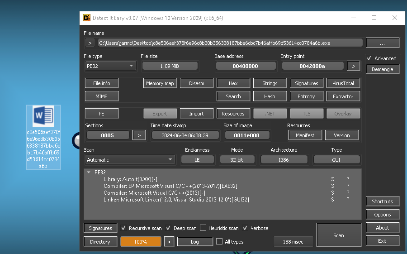Image resolution: width=407 pixels, height=254 pixels.
Task: Open sections arrow button next to 0005
Action: click(x=139, y=135)
